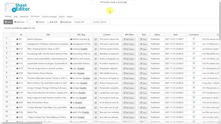
Task: Toggle Comments checkbox for Watch This row
Action: [194, 112]
